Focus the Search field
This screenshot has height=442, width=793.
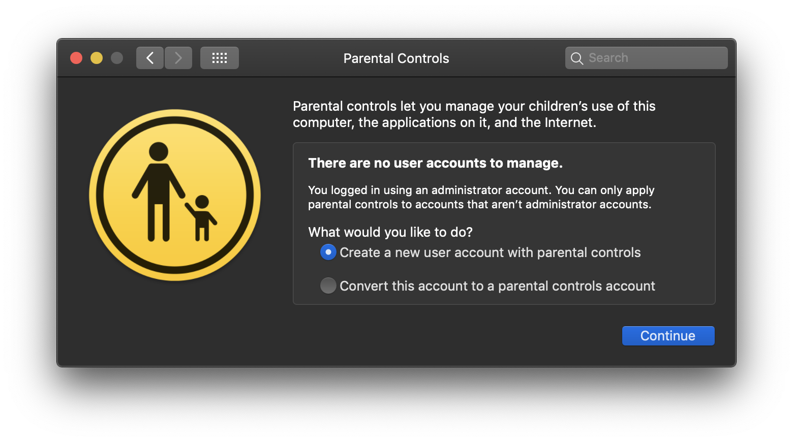tap(647, 58)
